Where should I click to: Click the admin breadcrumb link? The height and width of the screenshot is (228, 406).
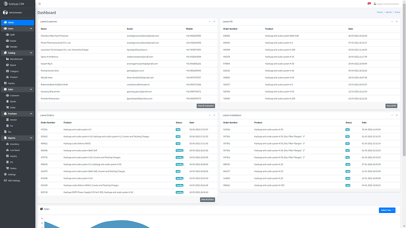[389, 12]
